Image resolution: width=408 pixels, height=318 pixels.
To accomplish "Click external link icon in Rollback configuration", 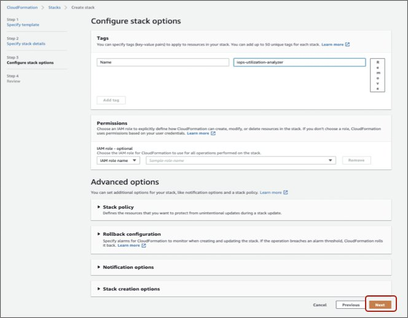I will (144, 246).
